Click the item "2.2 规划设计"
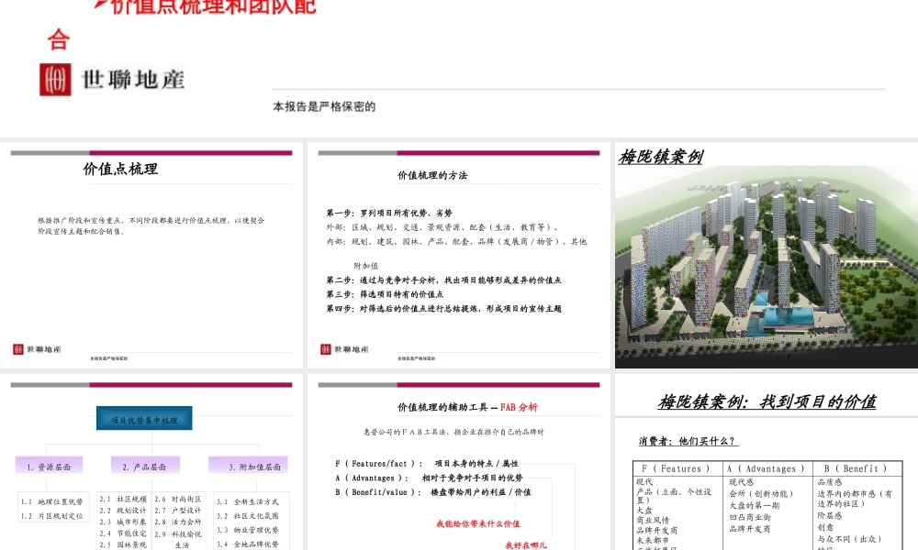 point(123,511)
